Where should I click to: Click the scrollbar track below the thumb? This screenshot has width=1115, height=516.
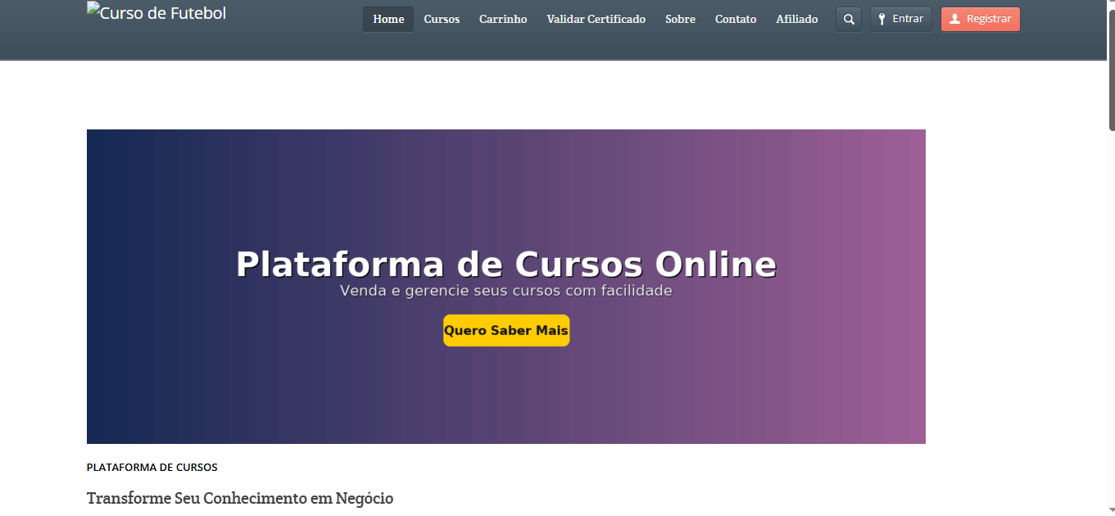coord(1111,328)
